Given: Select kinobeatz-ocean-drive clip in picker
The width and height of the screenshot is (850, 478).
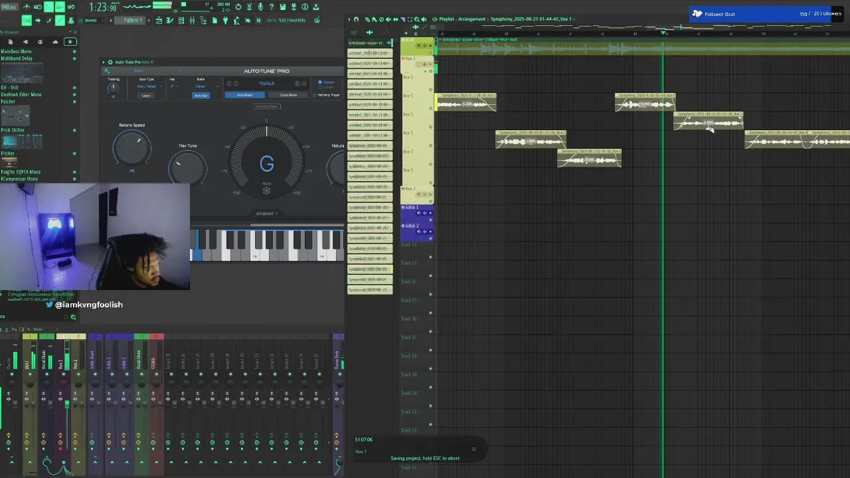Looking at the screenshot, I should pyautogui.click(x=370, y=43).
